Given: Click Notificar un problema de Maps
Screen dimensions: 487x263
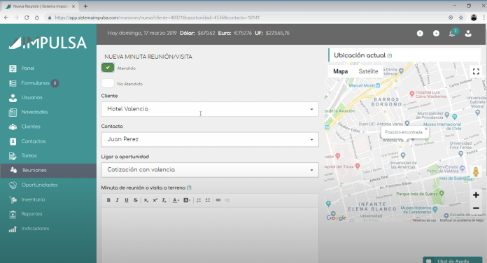Looking at the screenshot, I should [462, 220].
